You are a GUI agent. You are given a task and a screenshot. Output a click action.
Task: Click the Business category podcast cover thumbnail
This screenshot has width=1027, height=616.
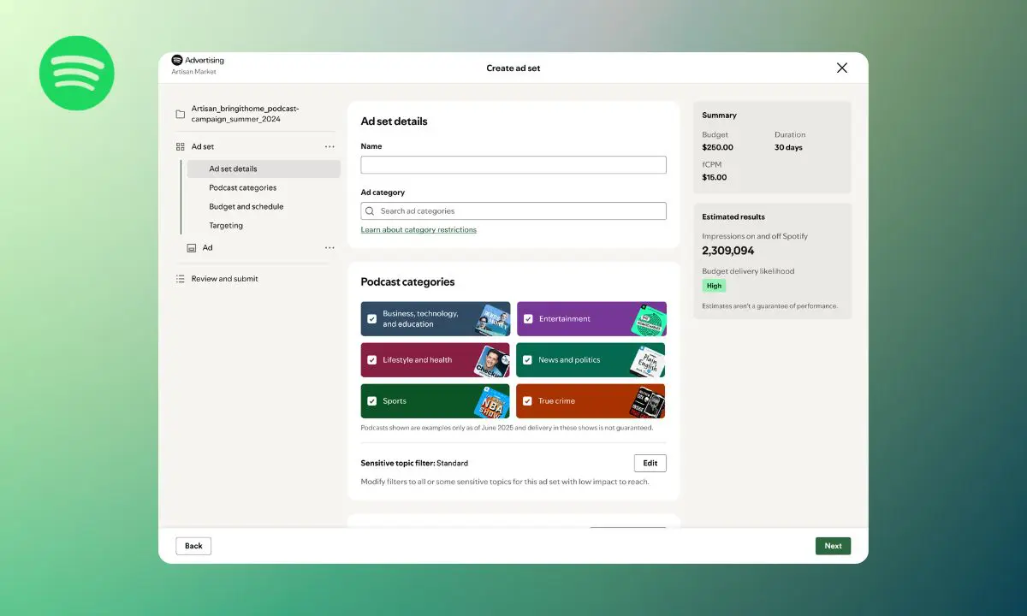pyautogui.click(x=493, y=320)
